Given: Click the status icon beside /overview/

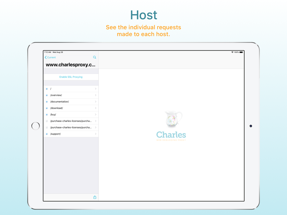Looking at the screenshot, I should coord(47,95).
